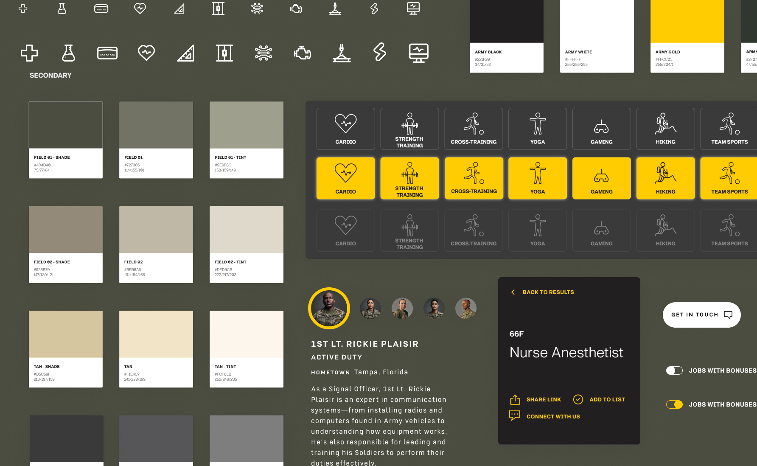The image size is (757, 466).
Task: Click the large triangle ruler icon
Action: click(186, 53)
